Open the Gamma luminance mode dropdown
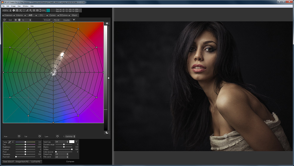 (70, 136)
